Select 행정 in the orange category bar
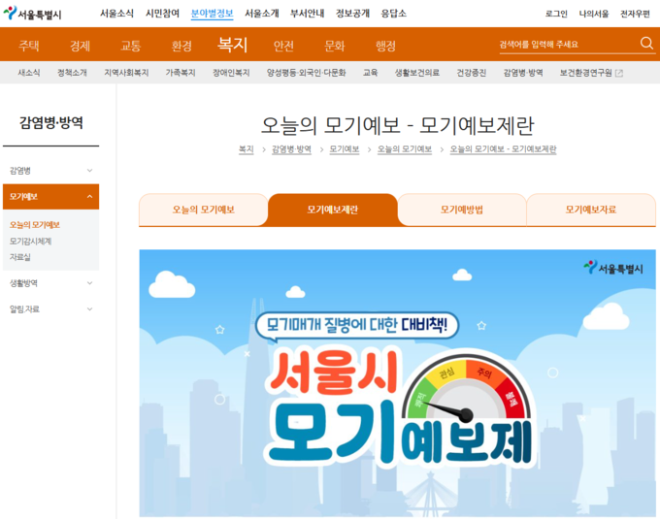Image resolution: width=660 pixels, height=519 pixels. [x=385, y=46]
